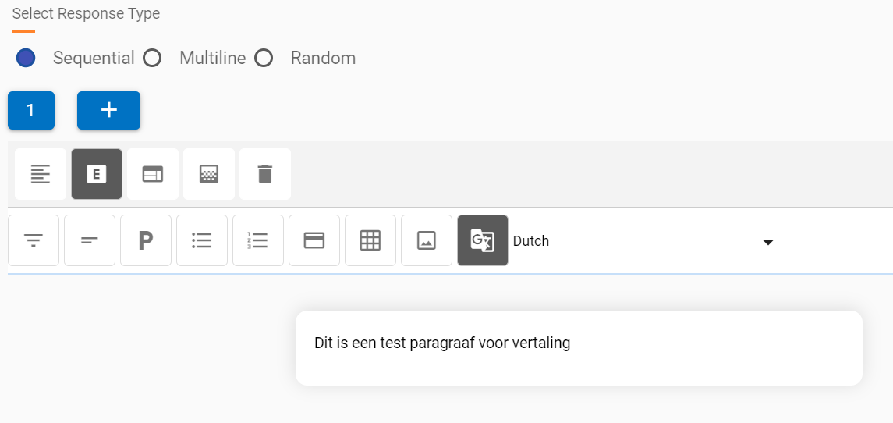Click the left-aligned text icon
Viewport: 893px width, 423px height.
(x=41, y=174)
